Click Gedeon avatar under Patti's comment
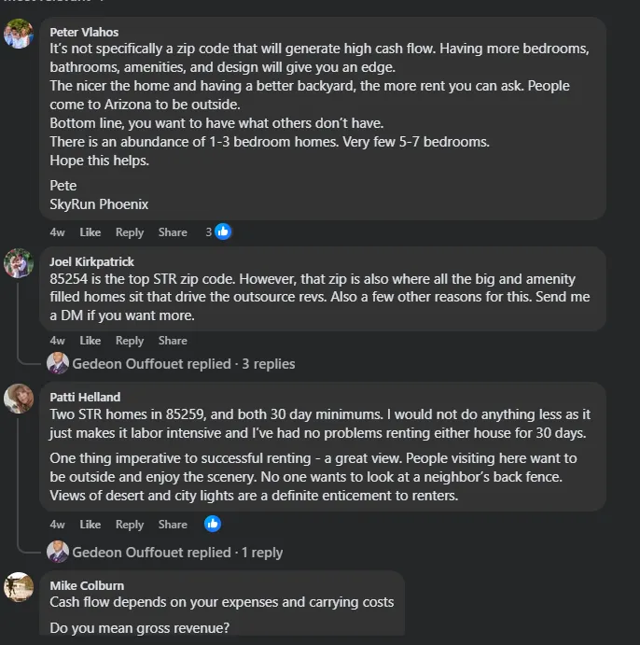Viewport: 640px width, 645px height. (x=58, y=552)
